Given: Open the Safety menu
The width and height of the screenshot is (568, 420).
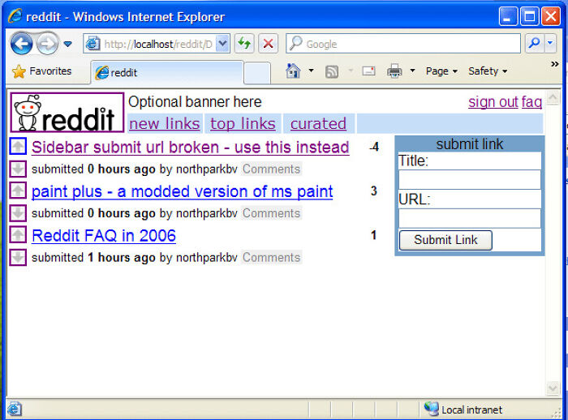Looking at the screenshot, I should (x=488, y=71).
